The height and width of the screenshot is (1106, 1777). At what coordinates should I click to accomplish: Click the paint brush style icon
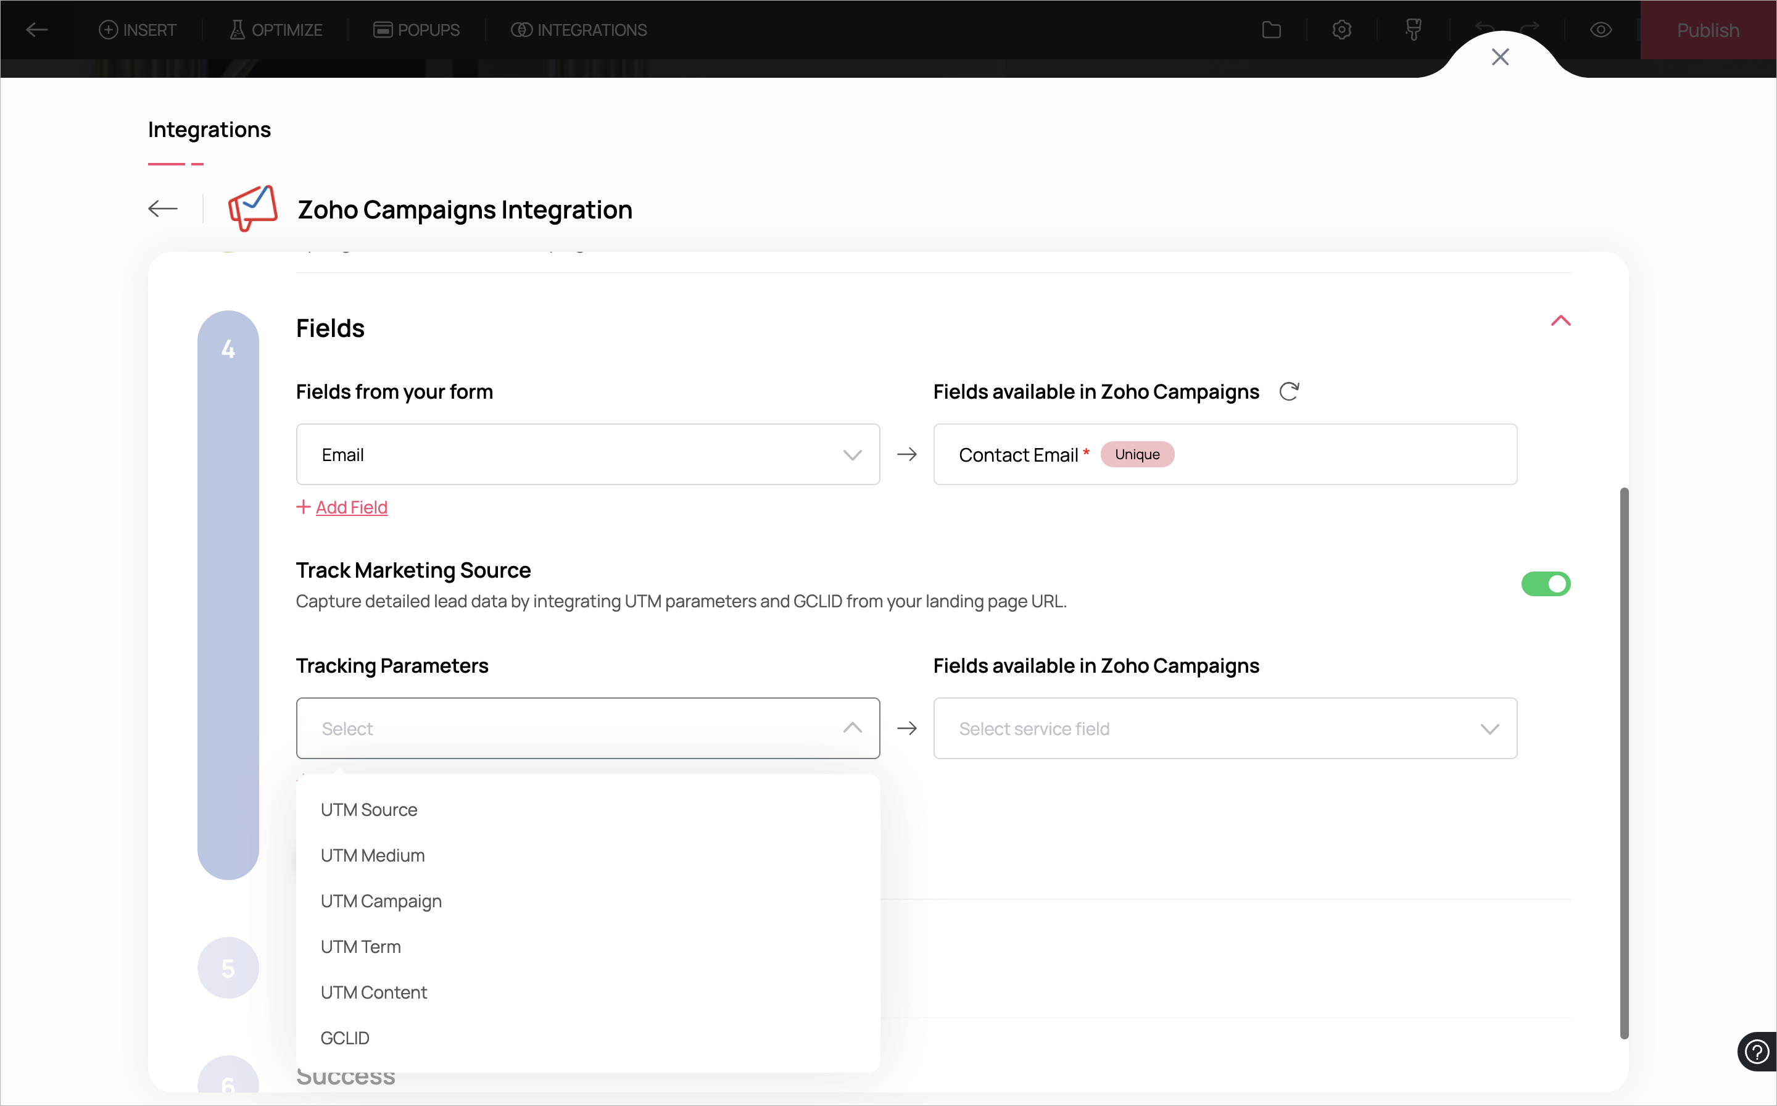(1413, 30)
